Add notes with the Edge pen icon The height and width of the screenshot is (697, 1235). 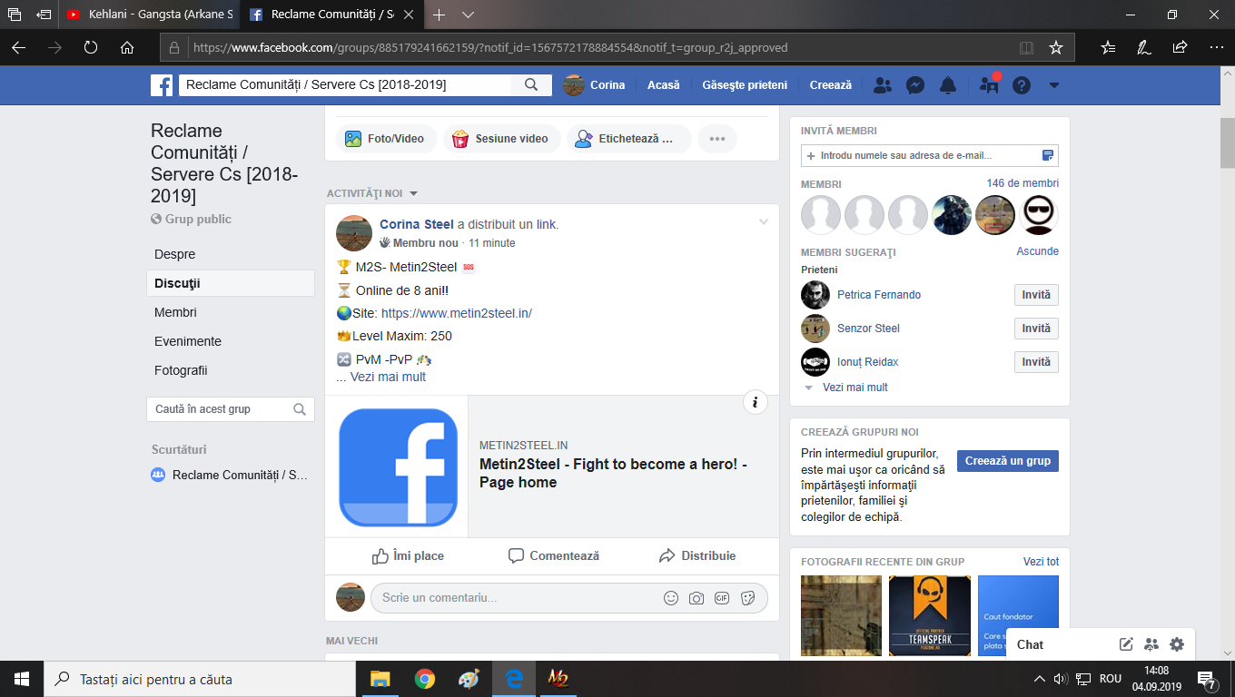tap(1144, 47)
